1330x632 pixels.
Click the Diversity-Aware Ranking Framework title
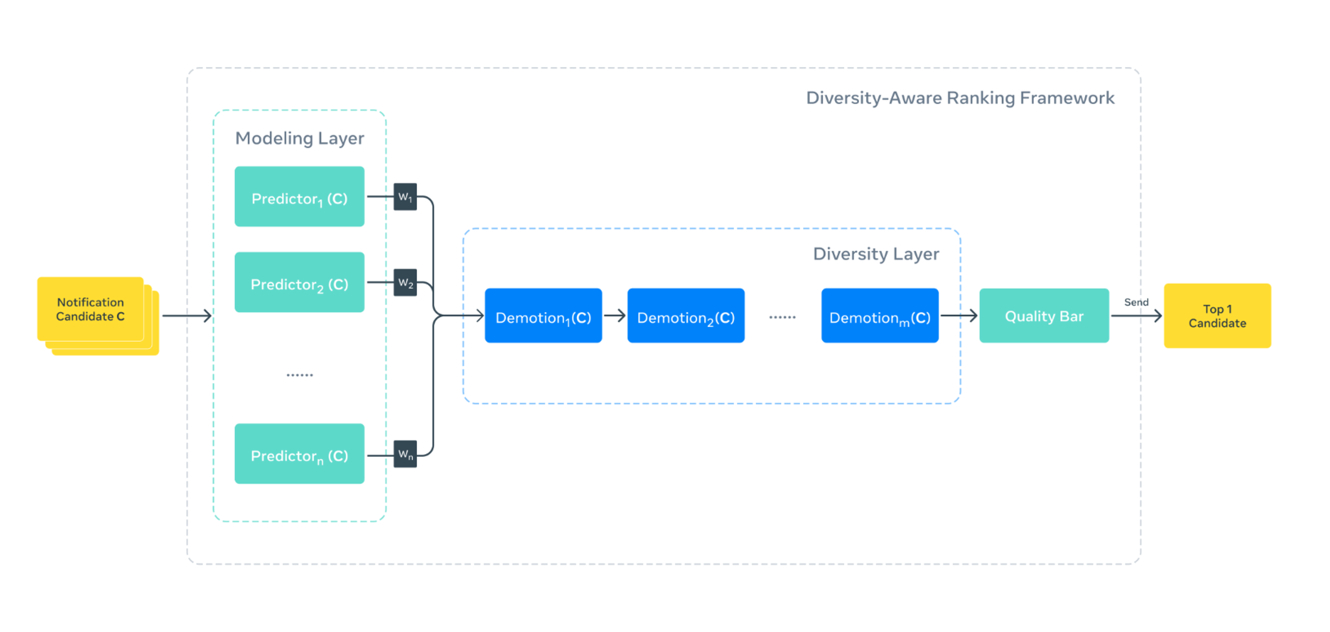960,98
